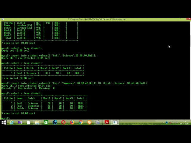
Task: Click 'RollNo' header in the one-row result table
Action: pyautogui.click(x=8, y=68)
